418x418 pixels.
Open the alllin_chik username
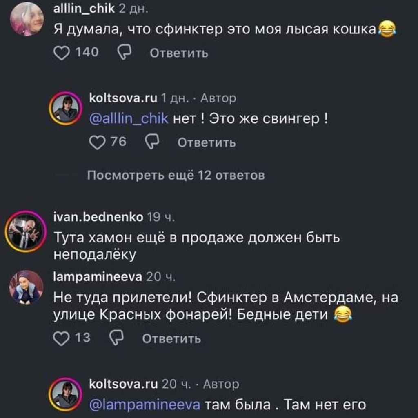click(84, 9)
